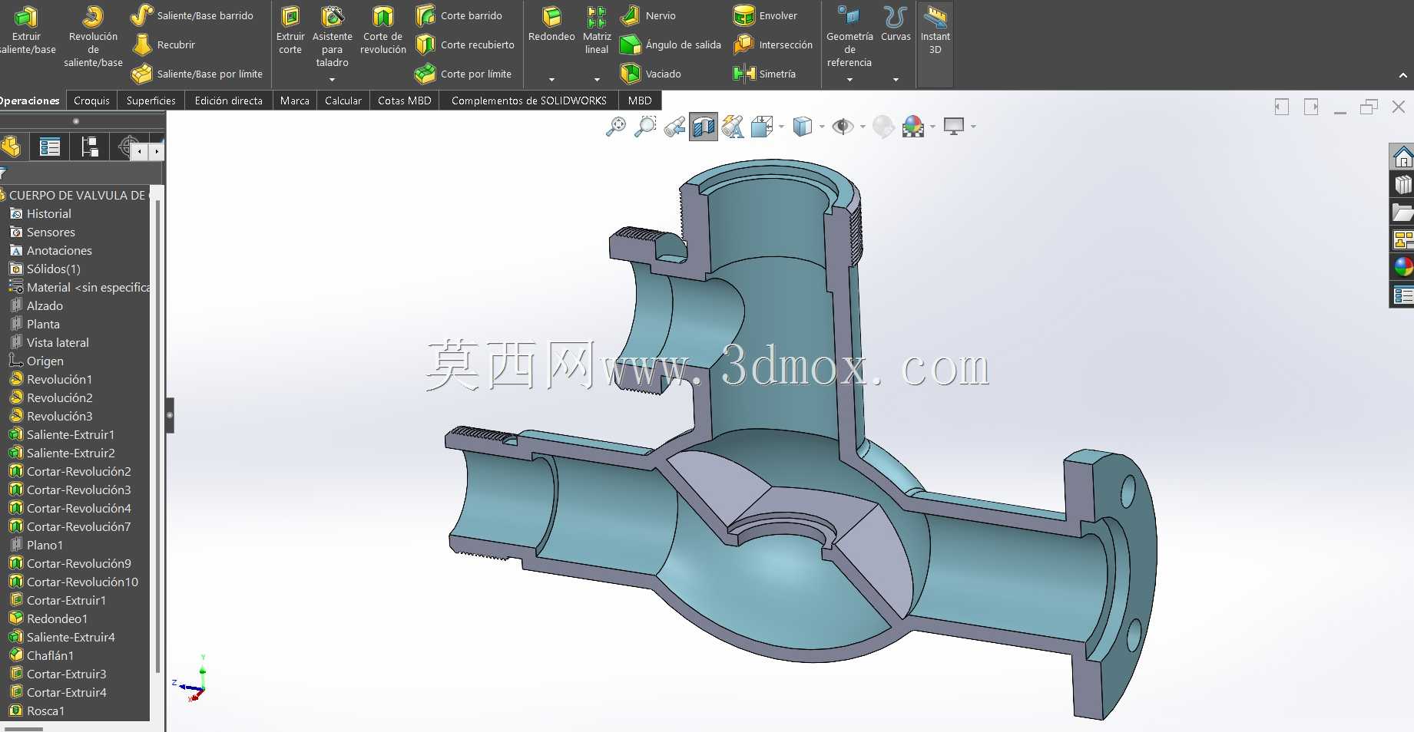The width and height of the screenshot is (1414, 732).
Task: Choose the Corte barrido tool
Action: pos(459,15)
